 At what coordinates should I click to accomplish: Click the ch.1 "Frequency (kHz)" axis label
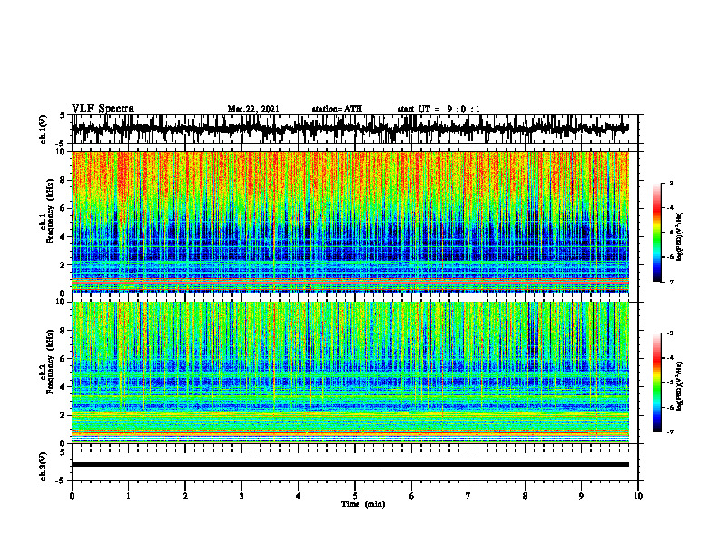click(51, 211)
